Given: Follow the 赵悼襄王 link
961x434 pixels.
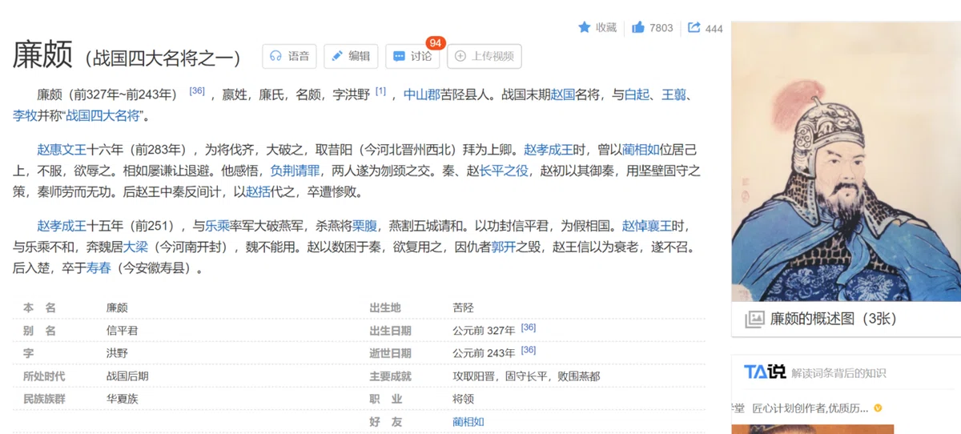Looking at the screenshot, I should (x=647, y=225).
